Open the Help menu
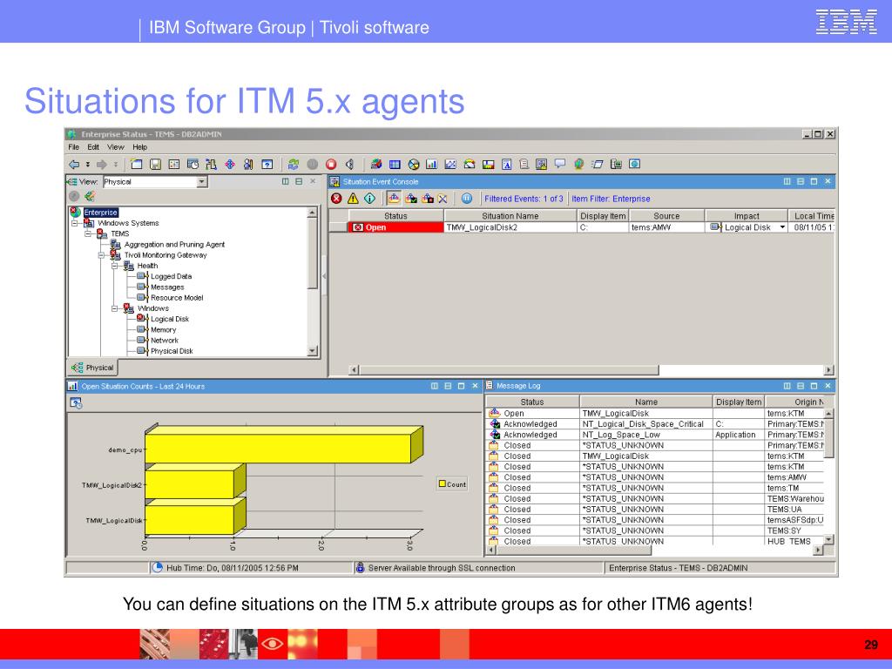The width and height of the screenshot is (892, 669). [140, 147]
